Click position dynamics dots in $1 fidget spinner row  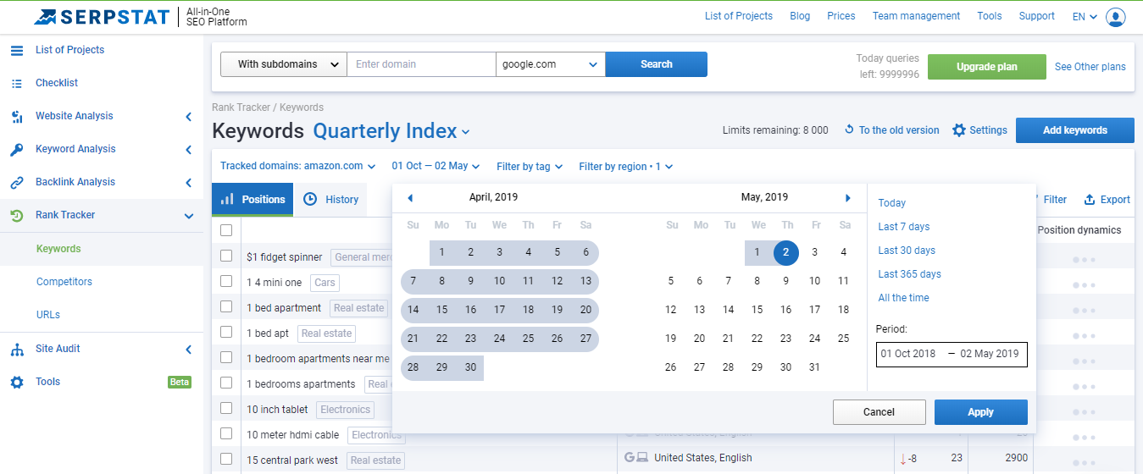(x=1084, y=259)
